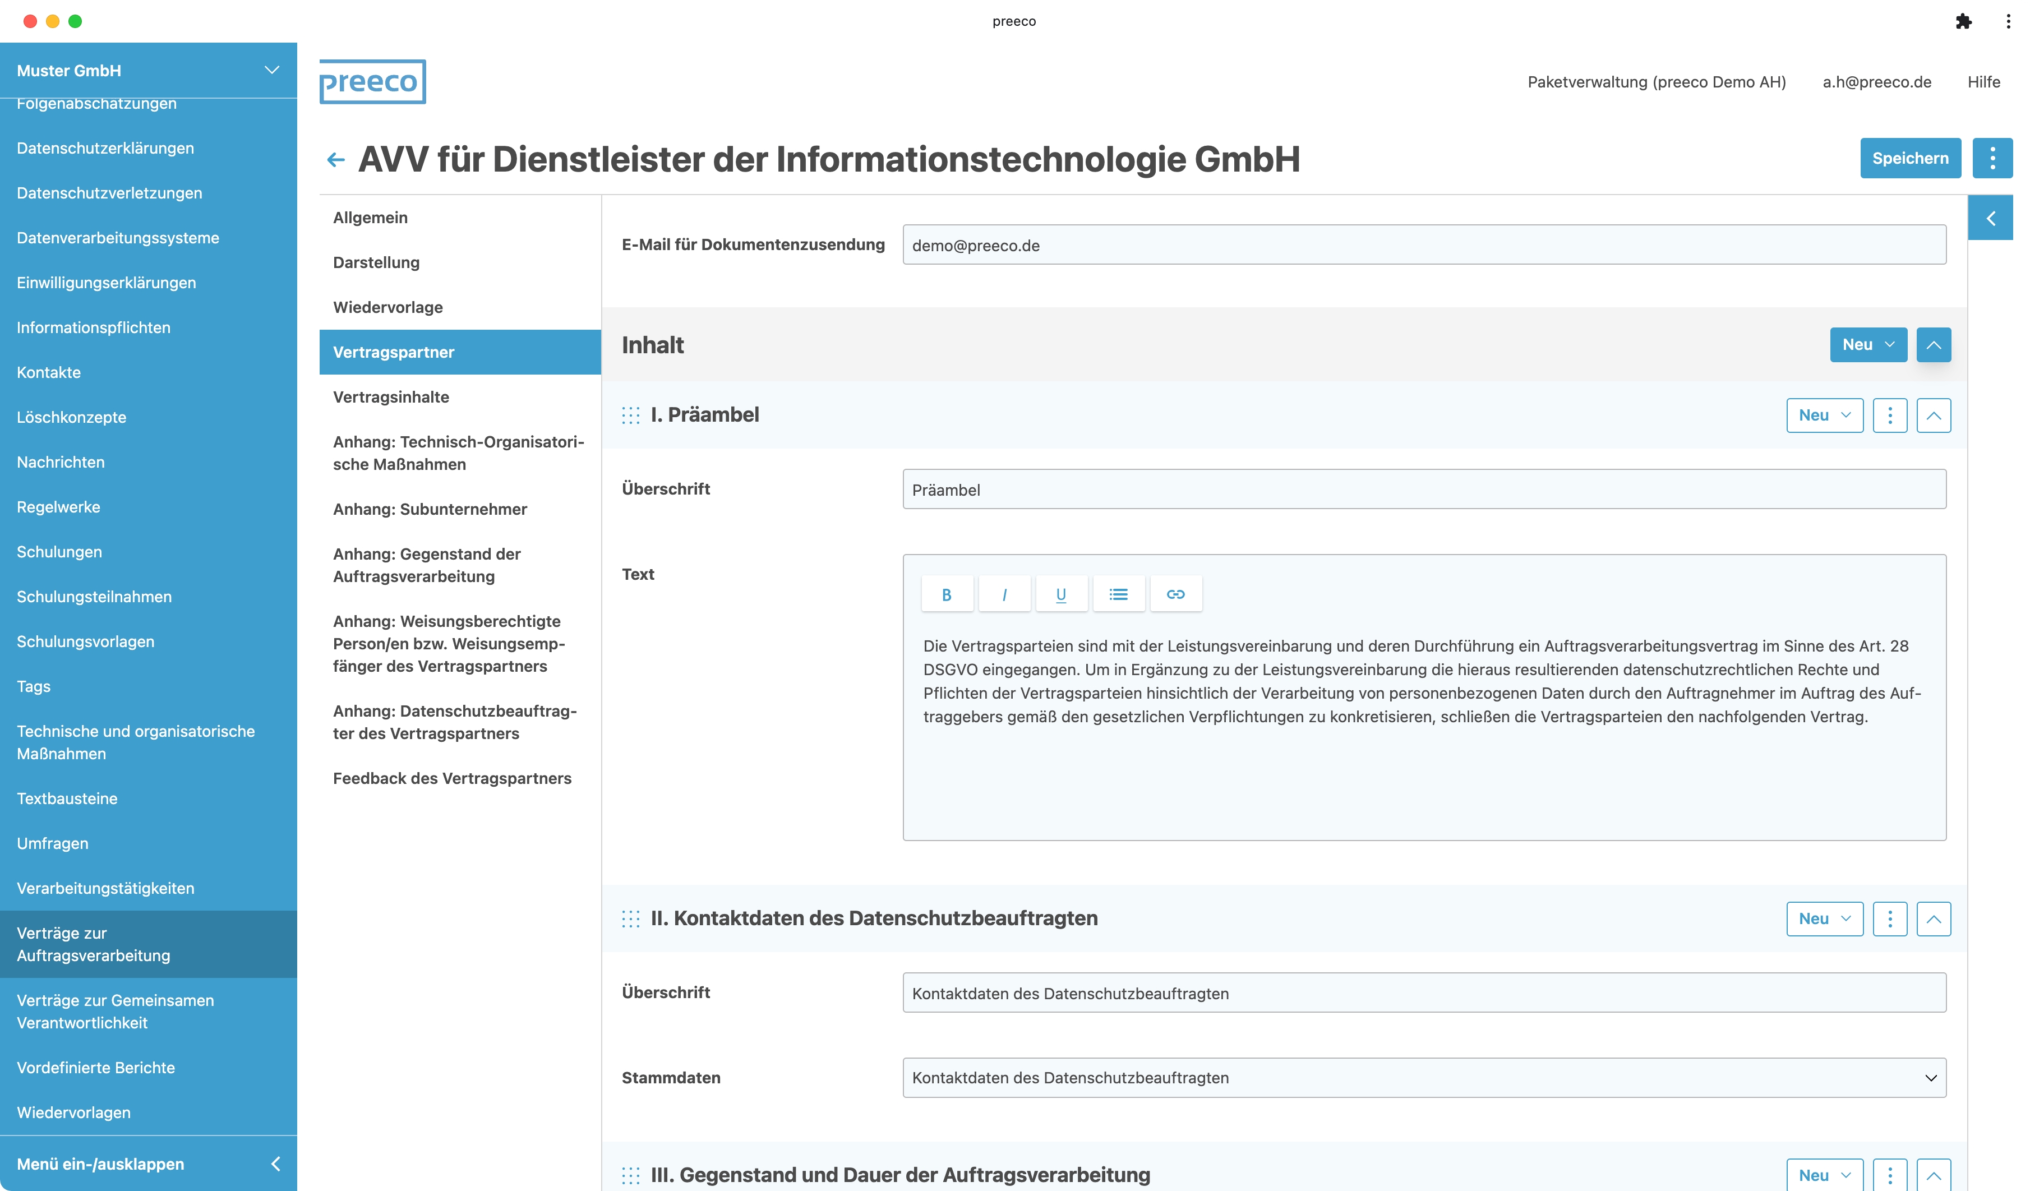Collapse the Inhalt section

coord(1934,345)
